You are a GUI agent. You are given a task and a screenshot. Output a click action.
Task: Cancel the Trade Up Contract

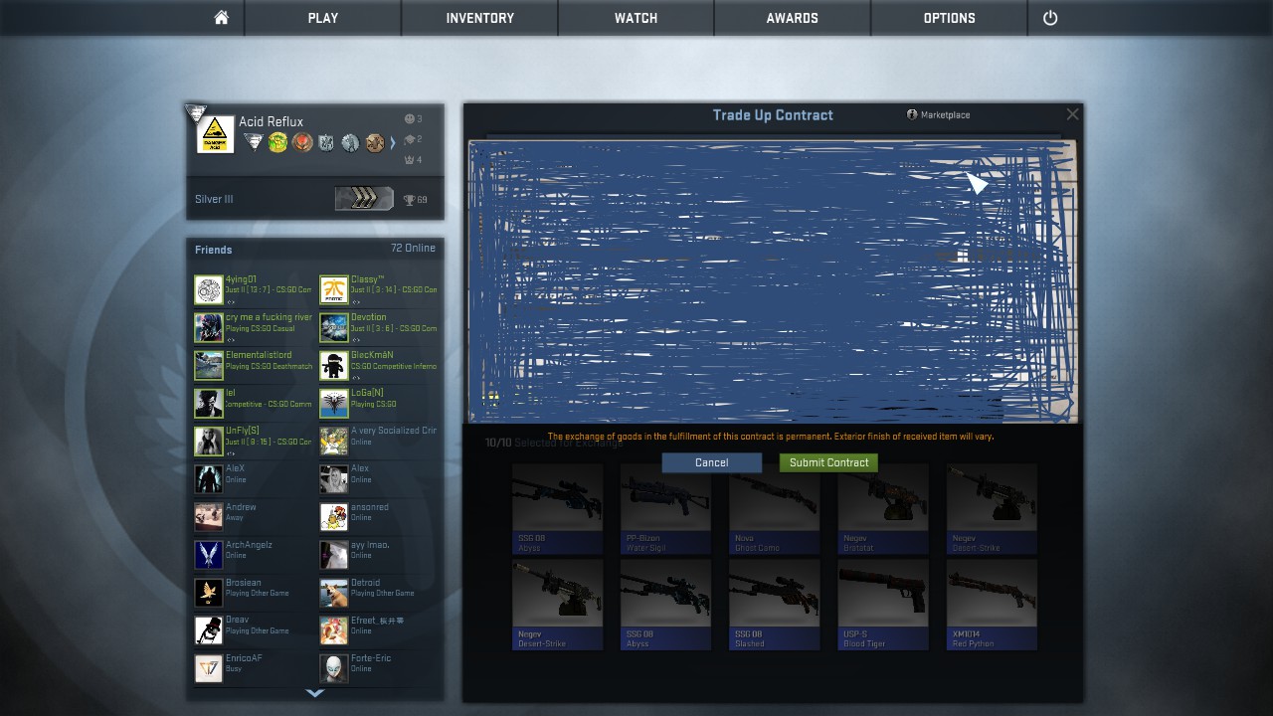(712, 462)
